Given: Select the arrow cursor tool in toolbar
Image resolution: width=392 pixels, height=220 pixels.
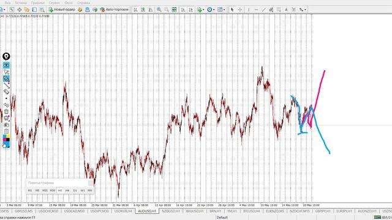Looking at the screenshot, I should point(232,10).
